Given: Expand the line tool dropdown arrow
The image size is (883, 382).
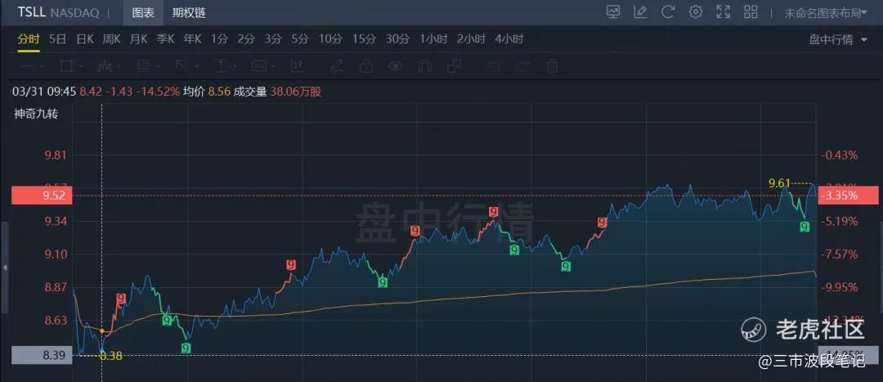Looking at the screenshot, I should (x=44, y=66).
